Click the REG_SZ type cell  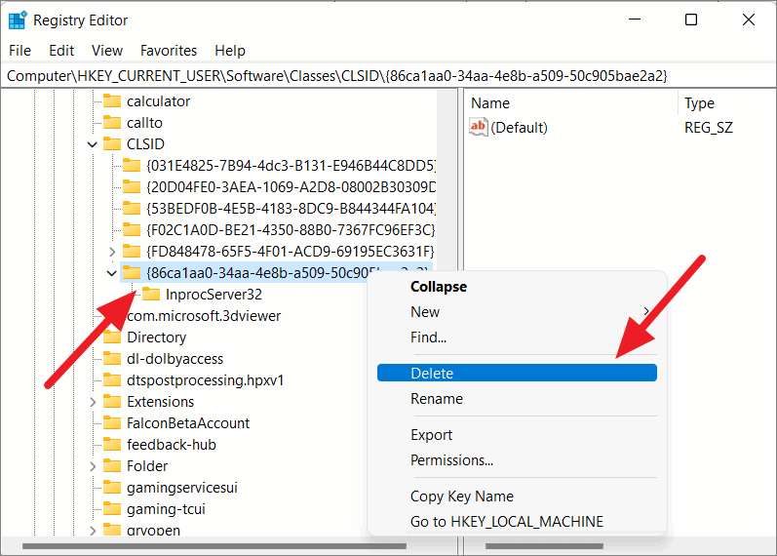point(709,128)
